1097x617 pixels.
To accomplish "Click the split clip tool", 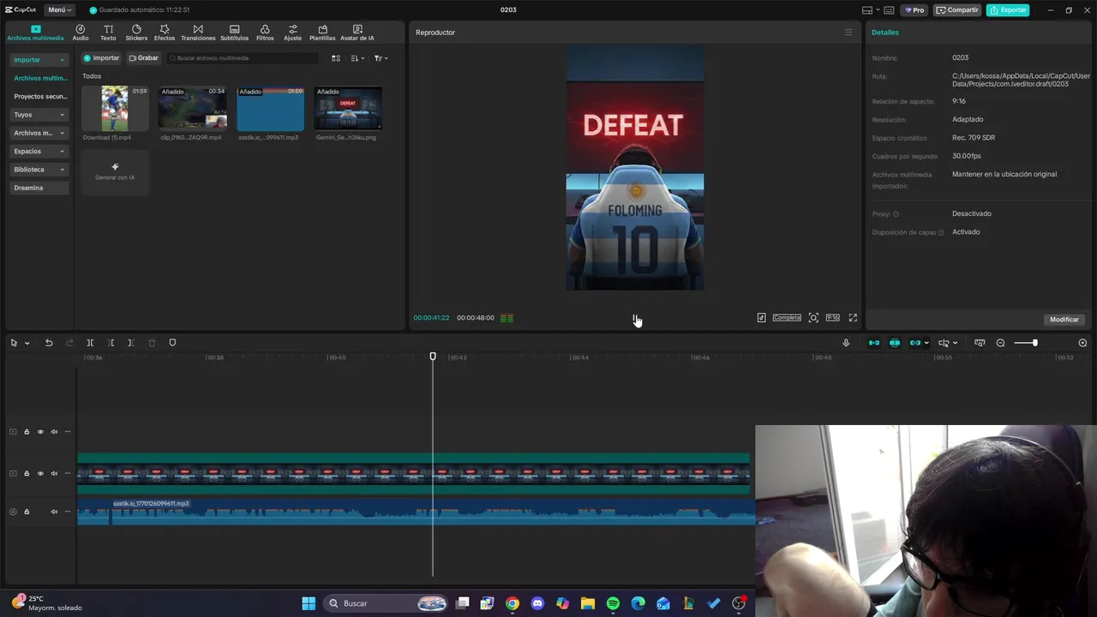I will pyautogui.click(x=90, y=343).
